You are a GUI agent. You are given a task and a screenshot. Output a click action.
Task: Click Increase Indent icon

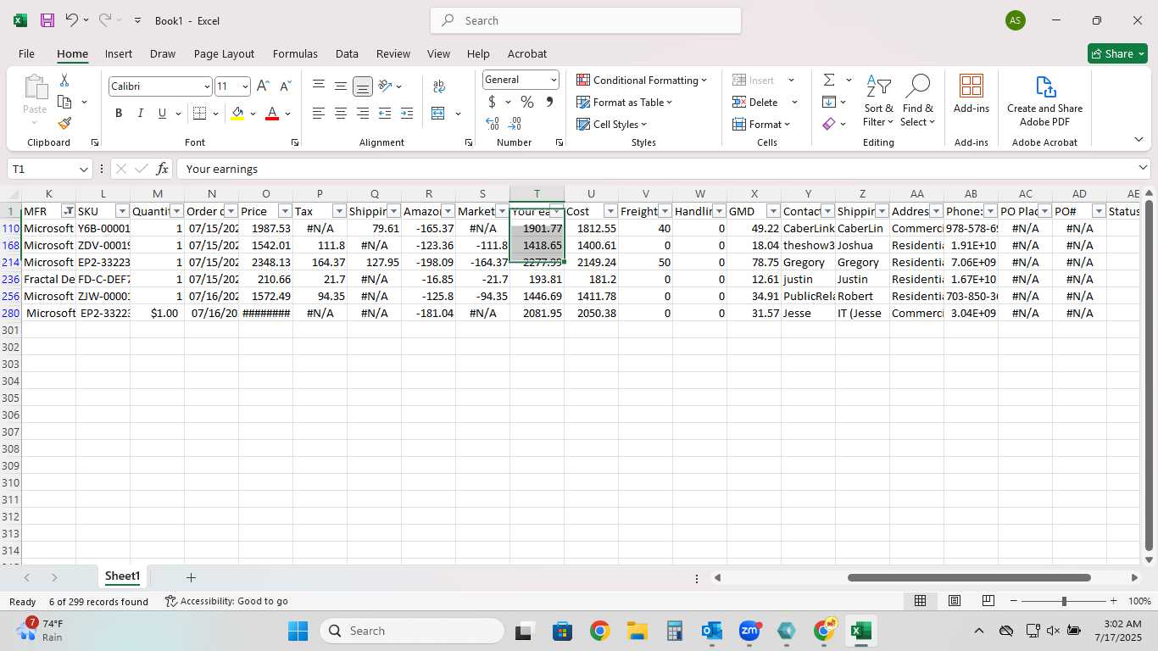[407, 114]
